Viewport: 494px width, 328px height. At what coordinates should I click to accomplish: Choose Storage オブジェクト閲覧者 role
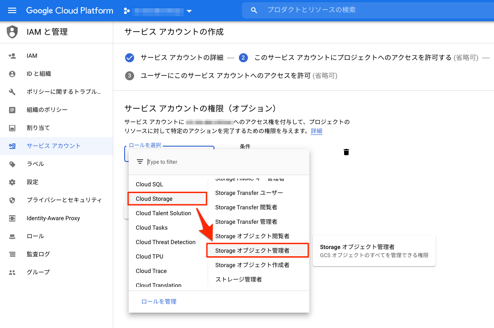pyautogui.click(x=258, y=236)
